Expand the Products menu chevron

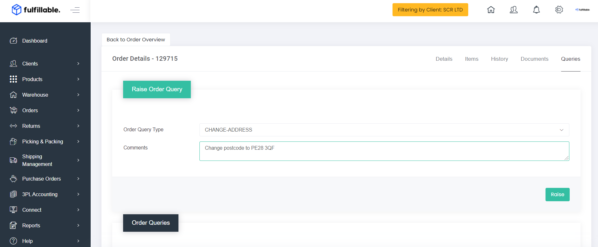[x=78, y=79]
